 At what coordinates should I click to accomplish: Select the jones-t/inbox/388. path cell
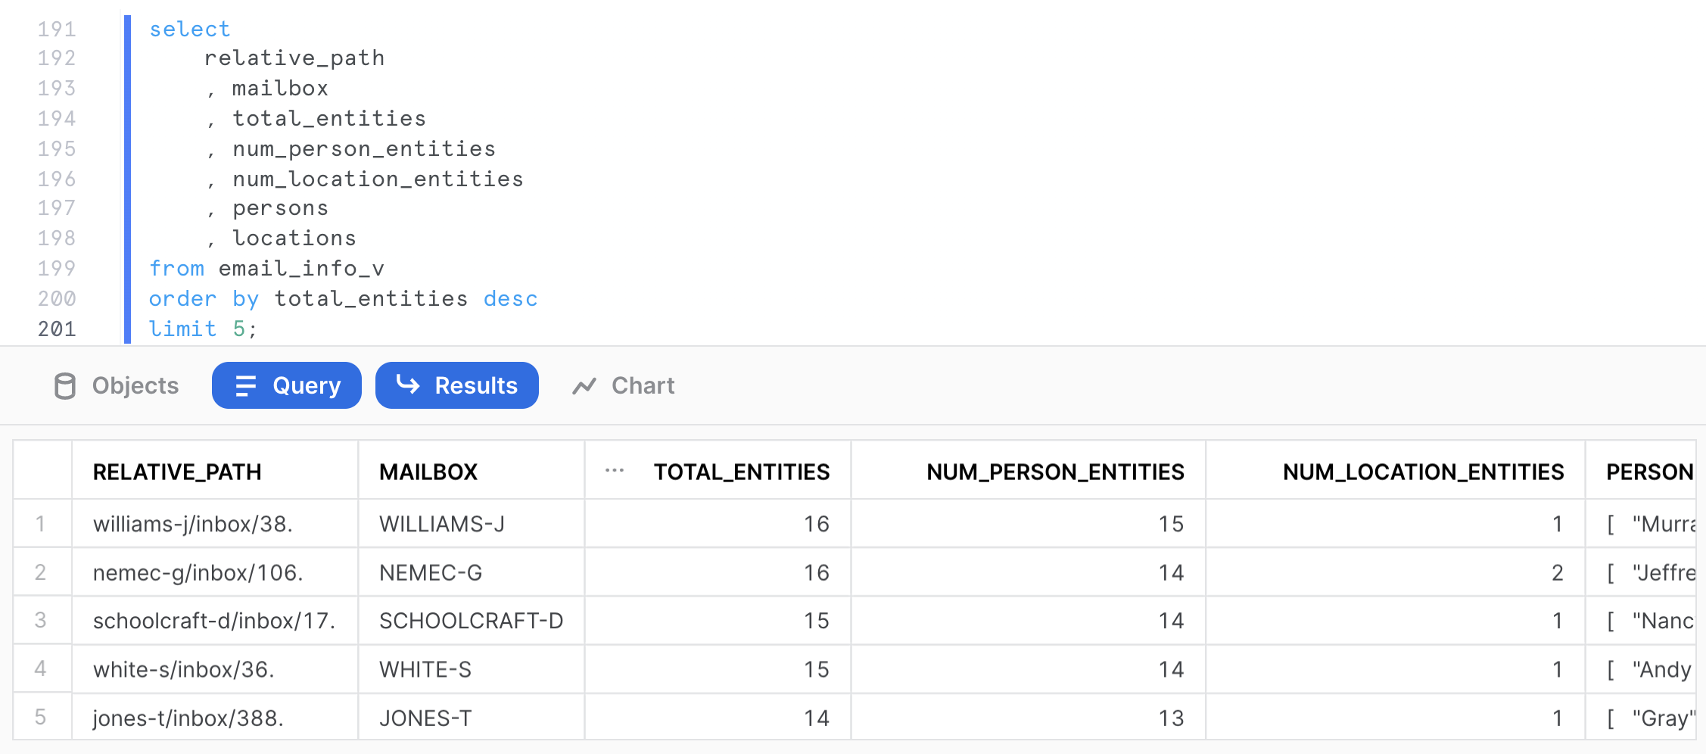point(188,718)
